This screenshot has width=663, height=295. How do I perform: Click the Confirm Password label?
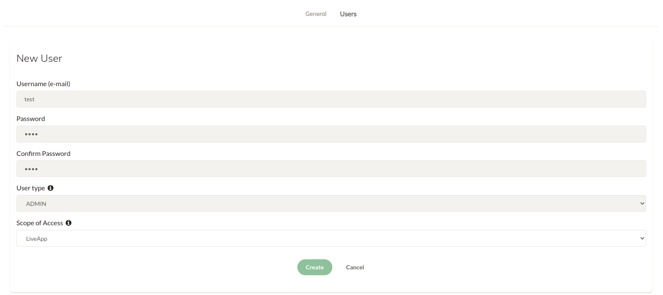(43, 153)
